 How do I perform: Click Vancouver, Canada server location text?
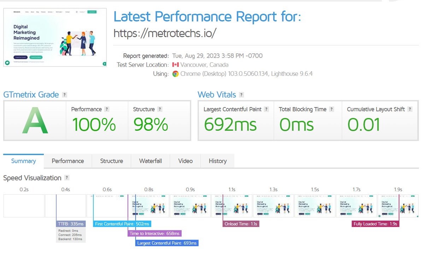click(204, 65)
